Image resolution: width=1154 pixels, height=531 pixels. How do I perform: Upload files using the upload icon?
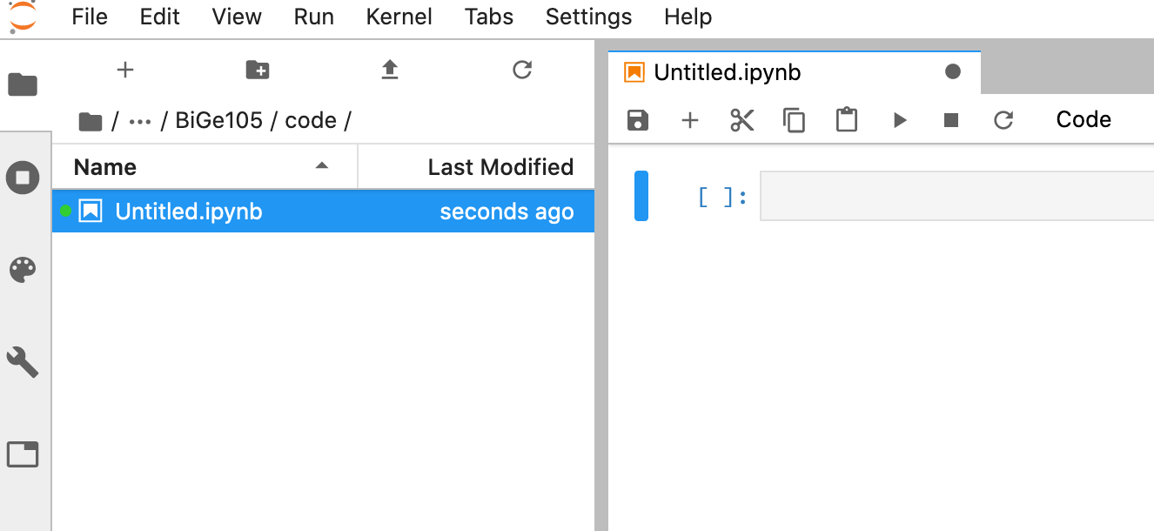pyautogui.click(x=390, y=70)
